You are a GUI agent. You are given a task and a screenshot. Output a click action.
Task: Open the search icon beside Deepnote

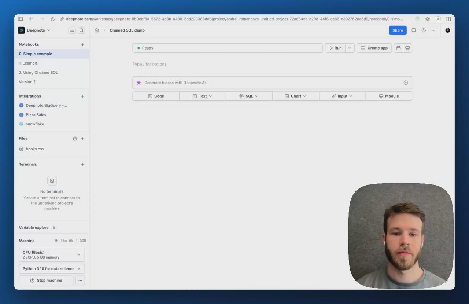81,30
